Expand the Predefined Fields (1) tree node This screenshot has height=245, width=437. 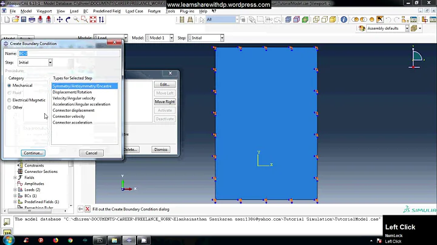(15, 202)
